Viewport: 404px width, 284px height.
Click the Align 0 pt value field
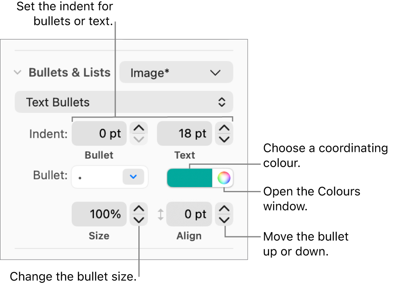[189, 214]
